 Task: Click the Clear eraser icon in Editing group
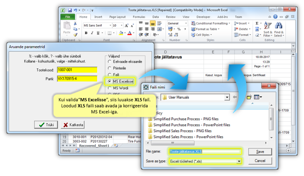click(x=257, y=35)
